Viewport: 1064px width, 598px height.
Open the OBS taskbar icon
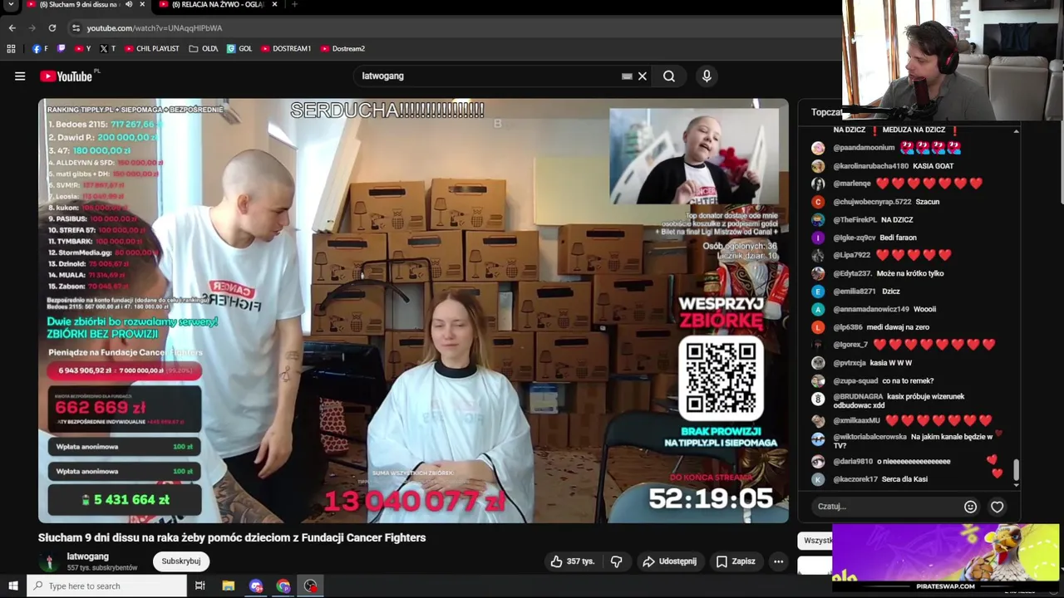311,586
